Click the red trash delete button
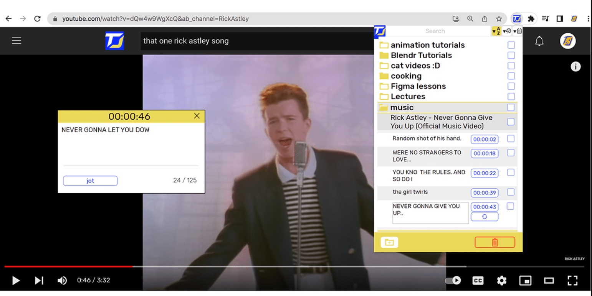 point(495,242)
